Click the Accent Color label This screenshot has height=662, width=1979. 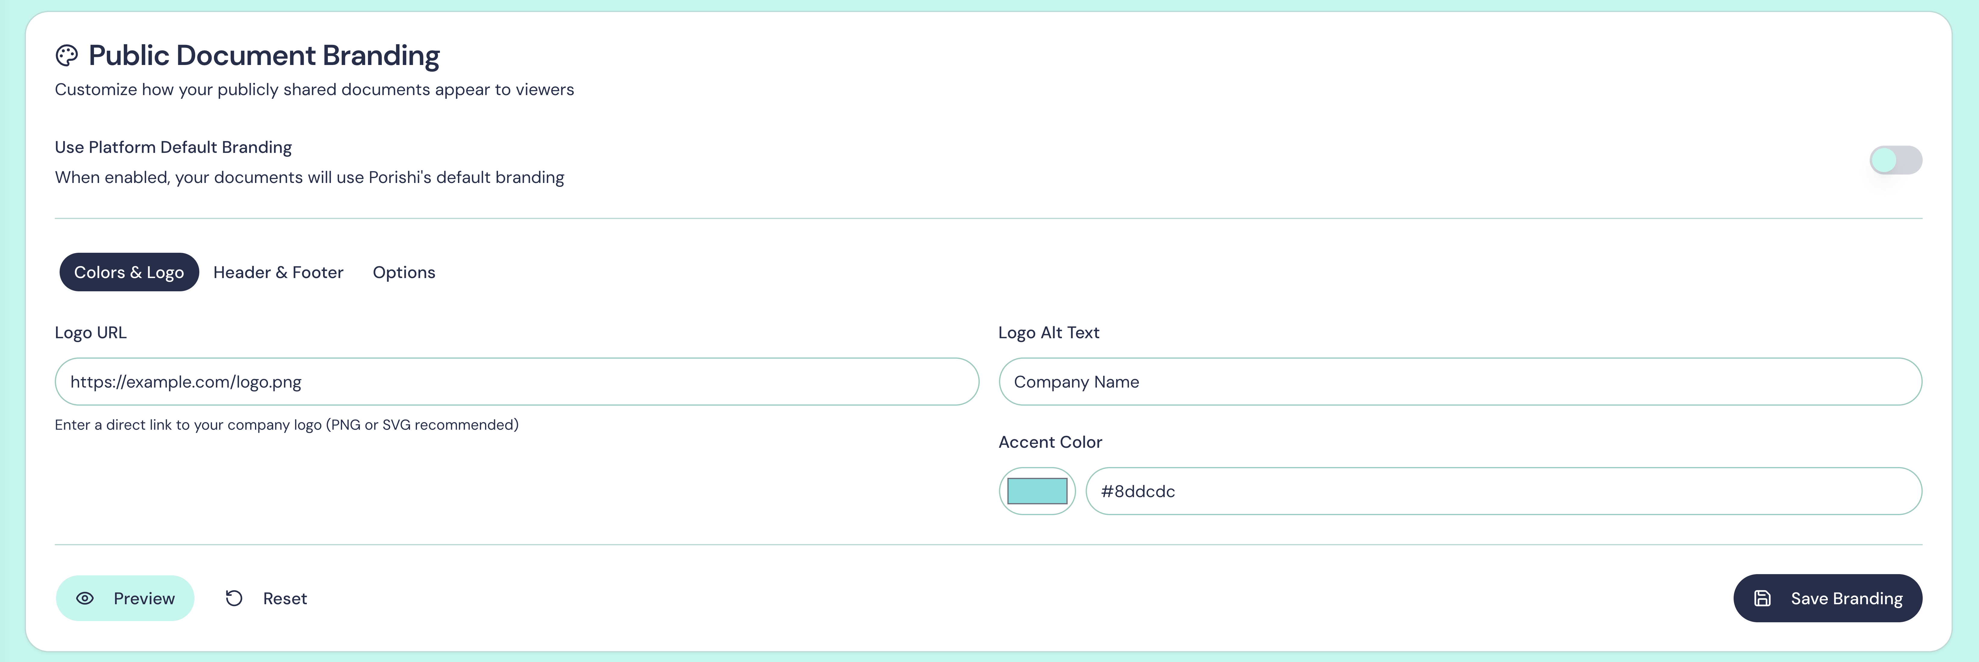click(1050, 442)
